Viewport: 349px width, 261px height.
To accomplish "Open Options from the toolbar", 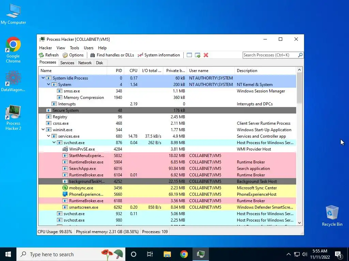I will click(73, 55).
